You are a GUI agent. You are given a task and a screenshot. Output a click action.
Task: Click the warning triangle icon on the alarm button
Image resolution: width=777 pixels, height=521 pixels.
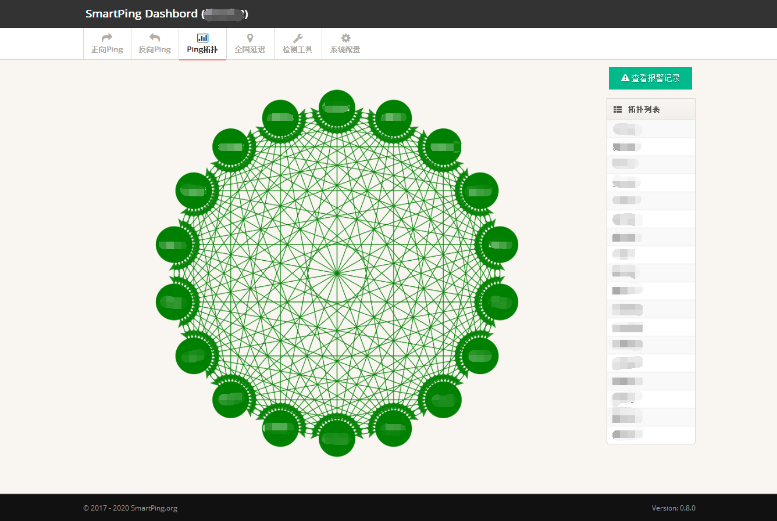625,78
